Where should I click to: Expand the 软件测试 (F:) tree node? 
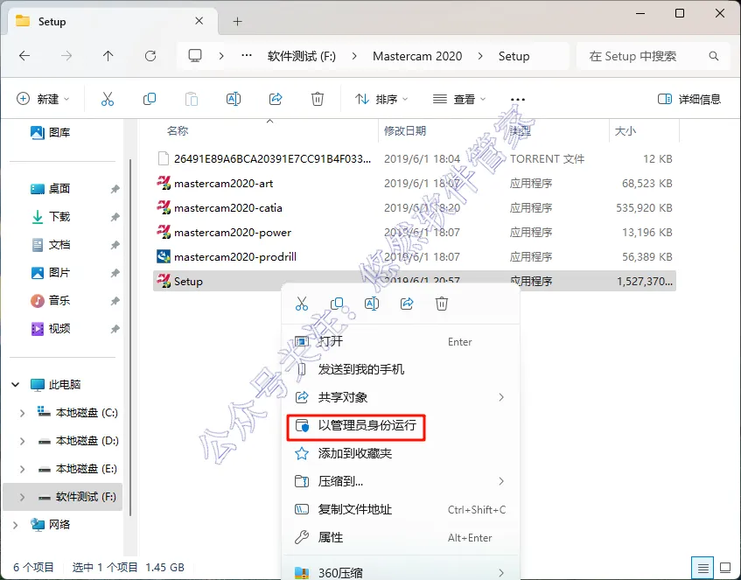[x=22, y=497]
